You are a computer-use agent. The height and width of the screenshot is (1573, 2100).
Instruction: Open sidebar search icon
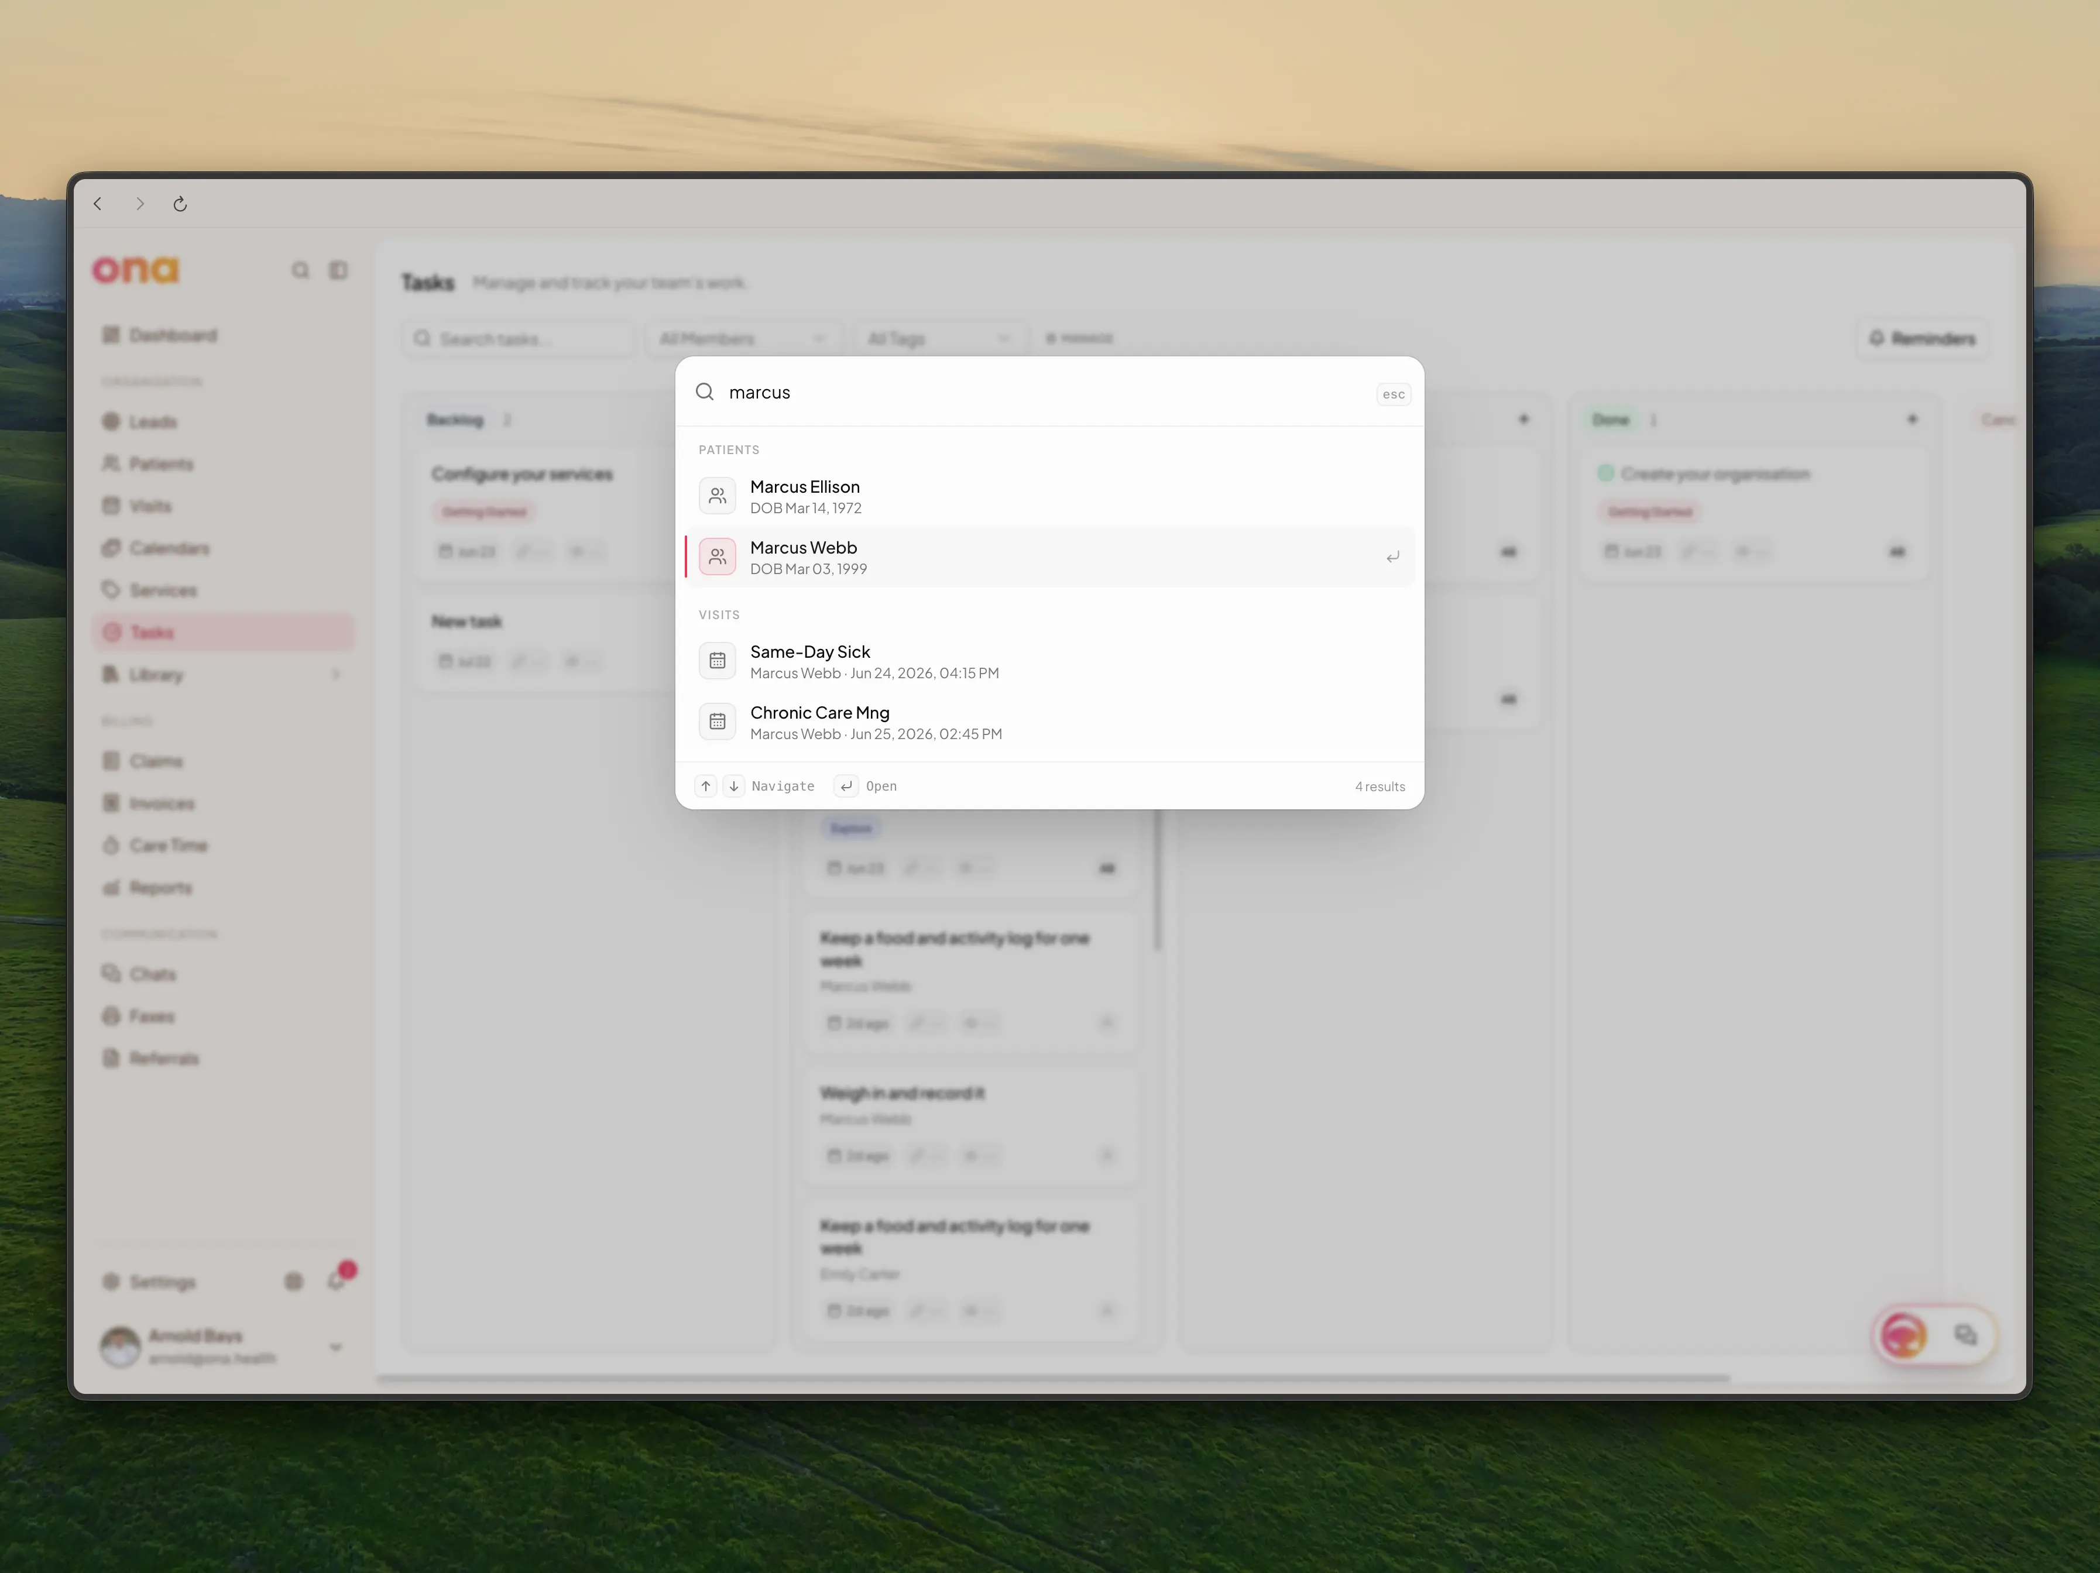coord(300,270)
